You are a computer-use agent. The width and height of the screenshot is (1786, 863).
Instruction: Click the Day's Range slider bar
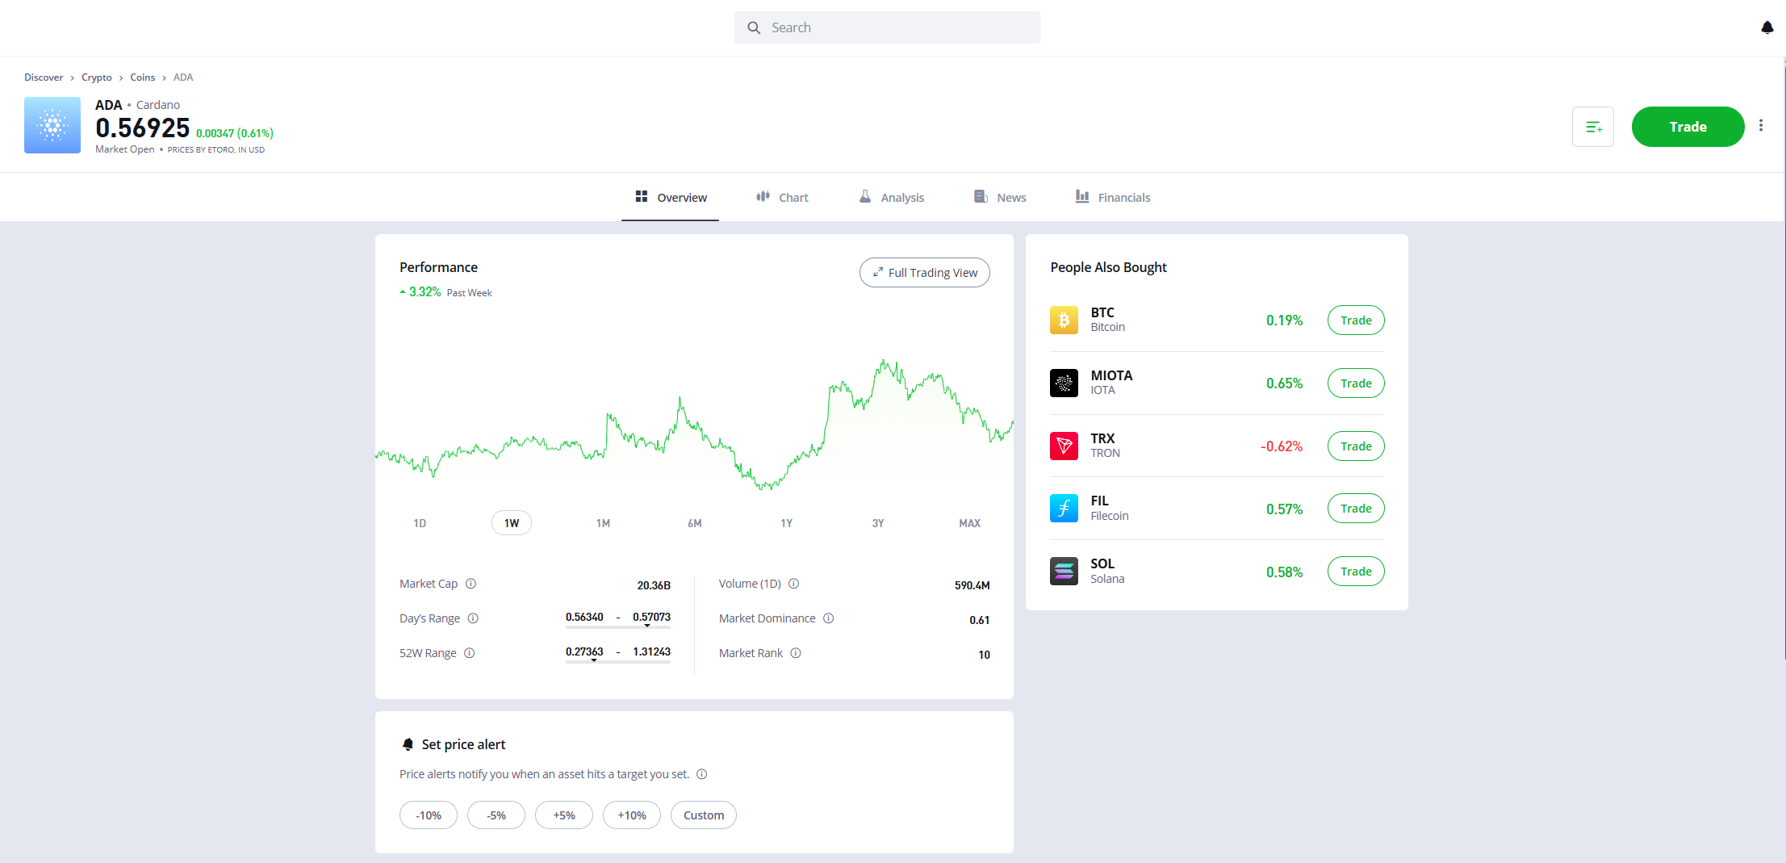618,626
